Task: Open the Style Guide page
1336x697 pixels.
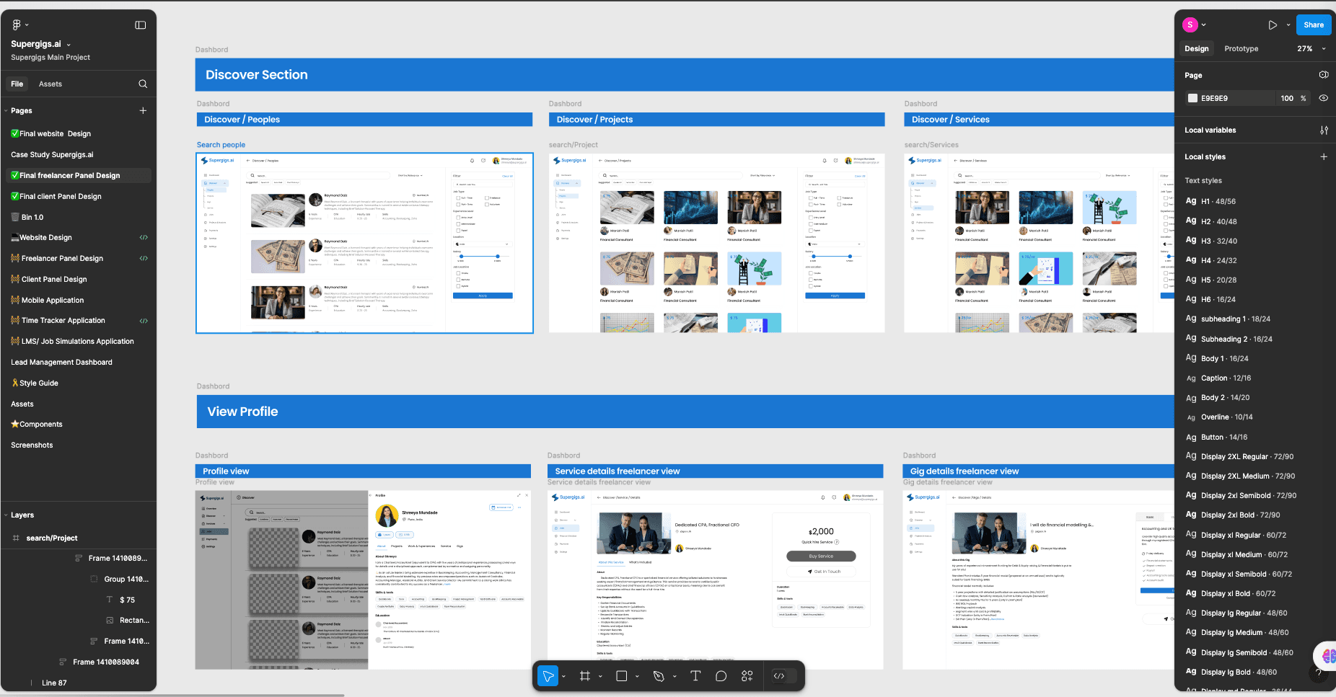Action: pyautogui.click(x=35, y=383)
